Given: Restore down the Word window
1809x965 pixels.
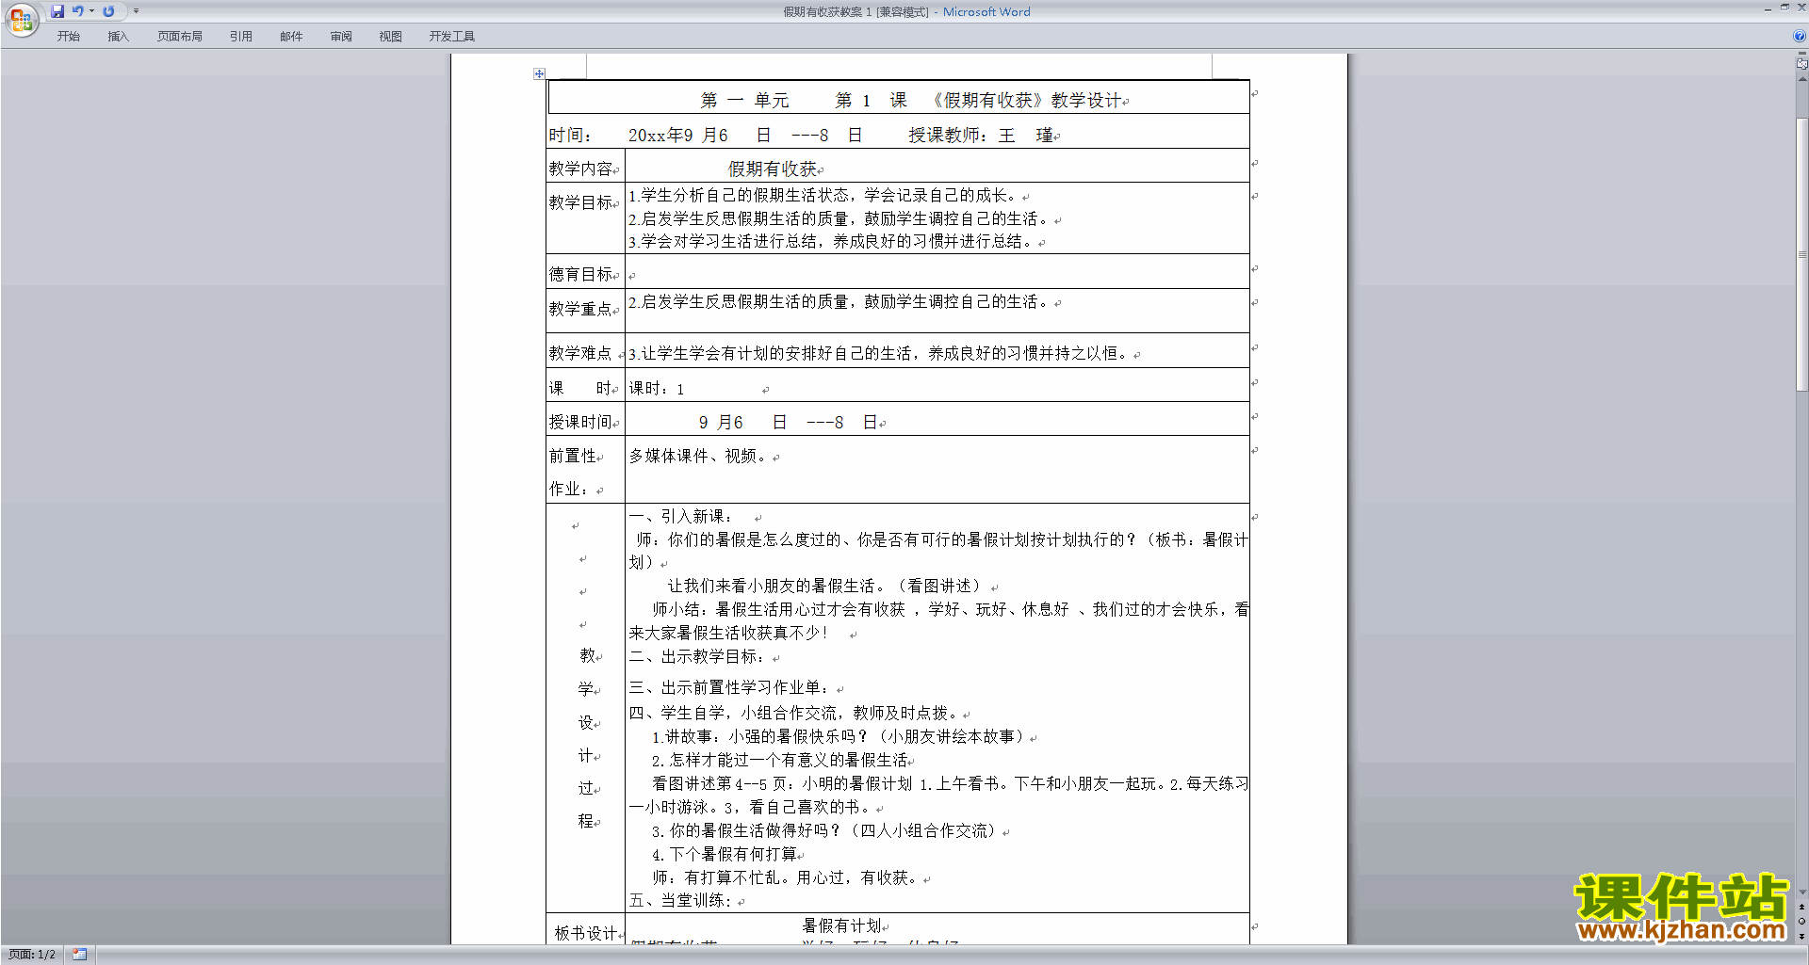Looking at the screenshot, I should point(1785,8).
